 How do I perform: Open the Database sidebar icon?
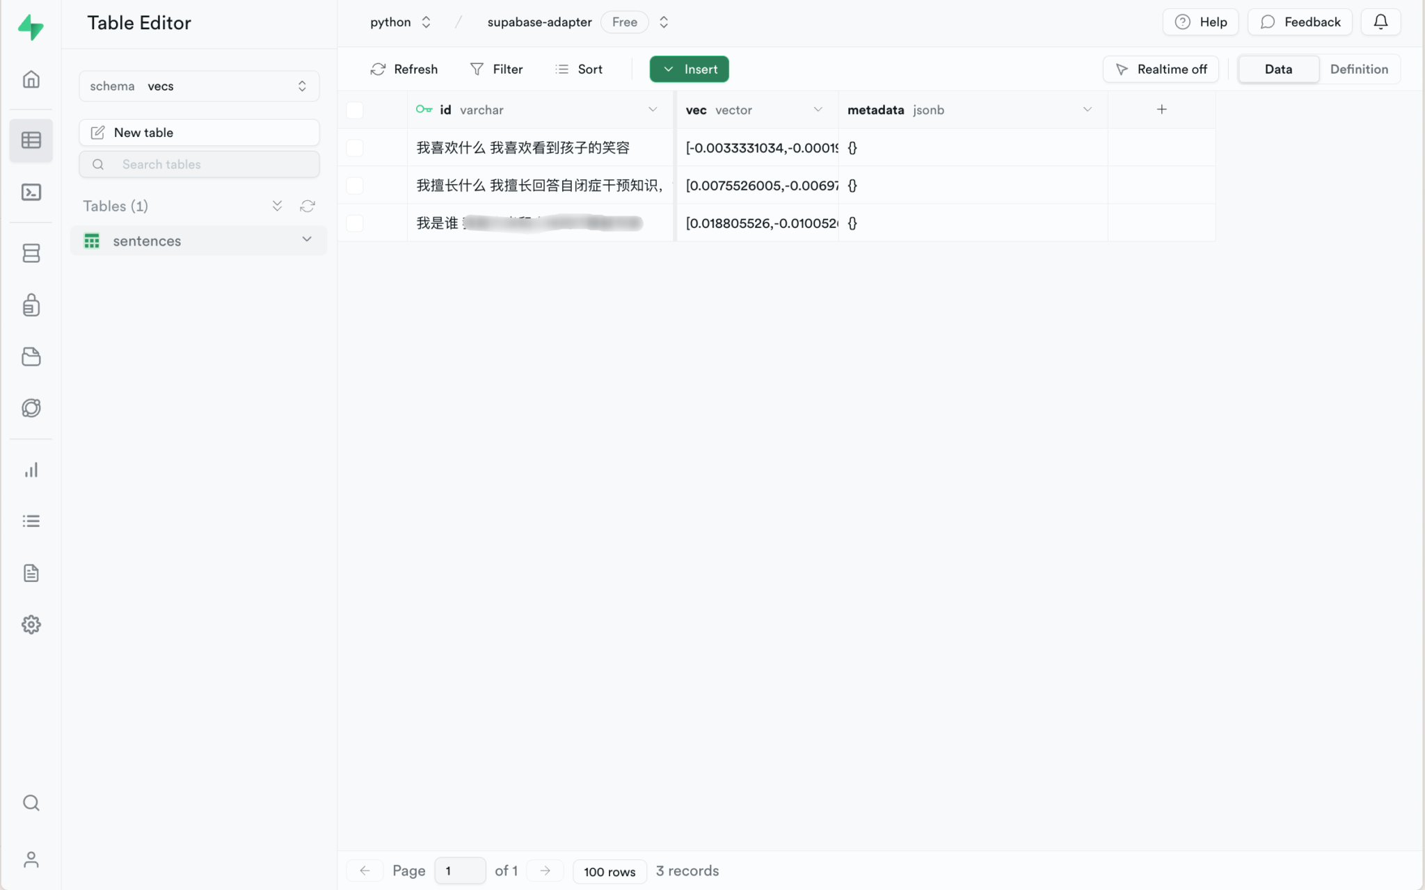tap(31, 253)
